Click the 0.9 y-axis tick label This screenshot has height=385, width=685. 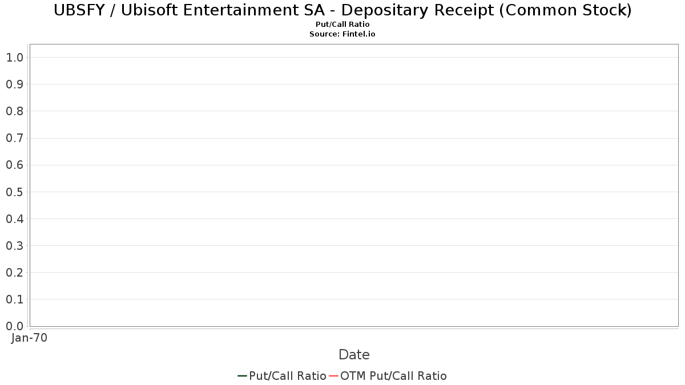coord(14,84)
